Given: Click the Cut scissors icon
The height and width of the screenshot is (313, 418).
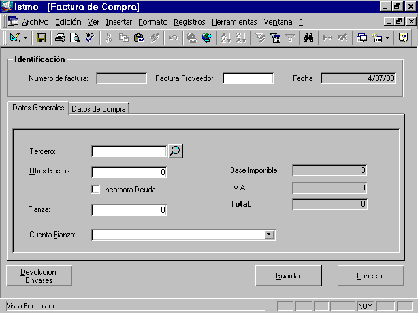Looking at the screenshot, I should 109,38.
